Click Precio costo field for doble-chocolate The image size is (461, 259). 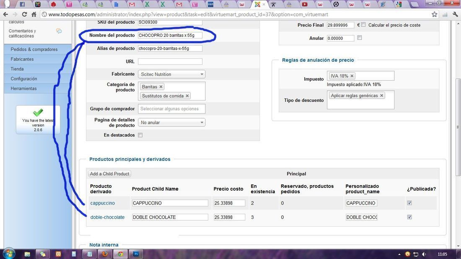point(229,217)
